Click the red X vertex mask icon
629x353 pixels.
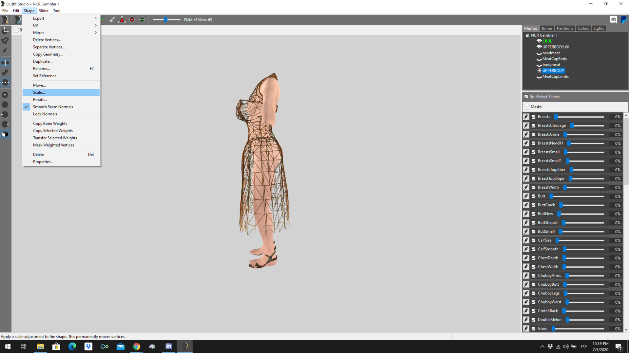(x=122, y=20)
